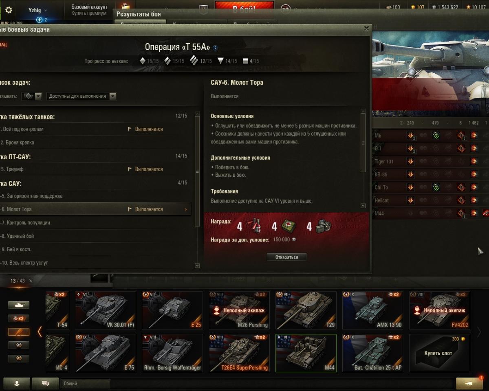Click the Общий chat channel tab

tap(86, 383)
